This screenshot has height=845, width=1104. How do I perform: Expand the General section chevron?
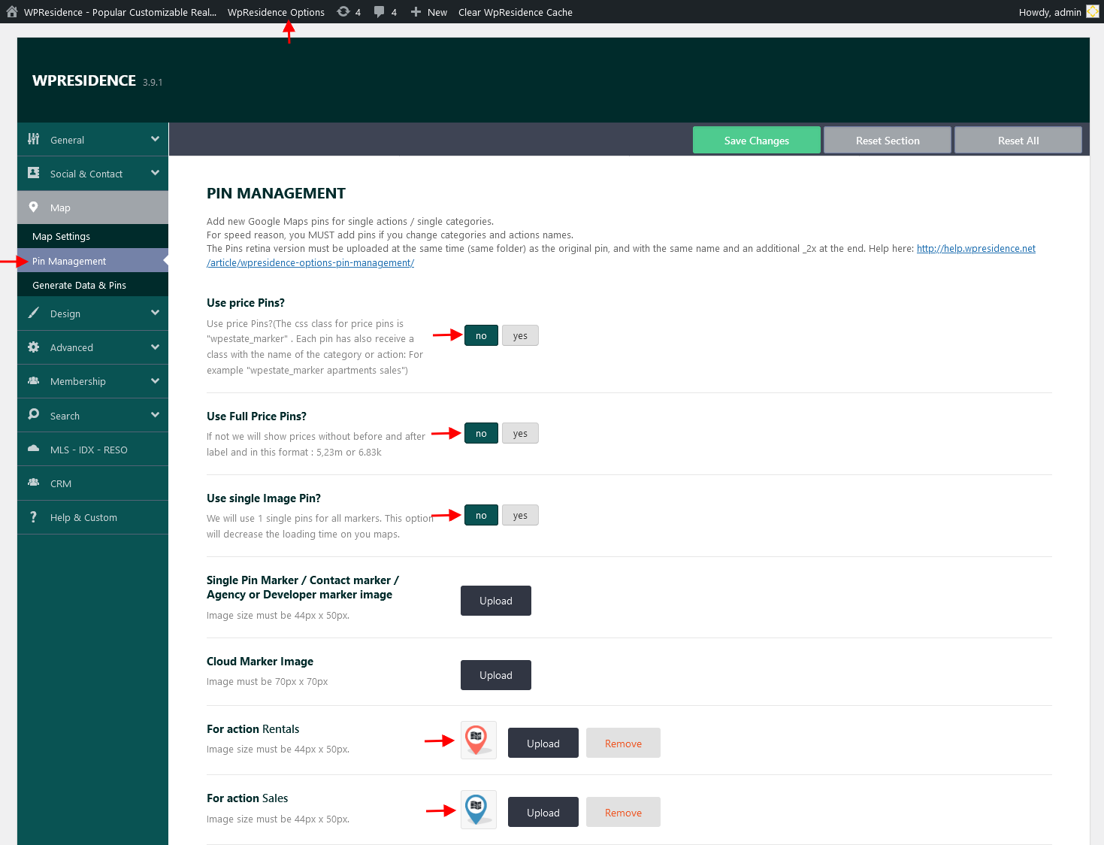(155, 139)
